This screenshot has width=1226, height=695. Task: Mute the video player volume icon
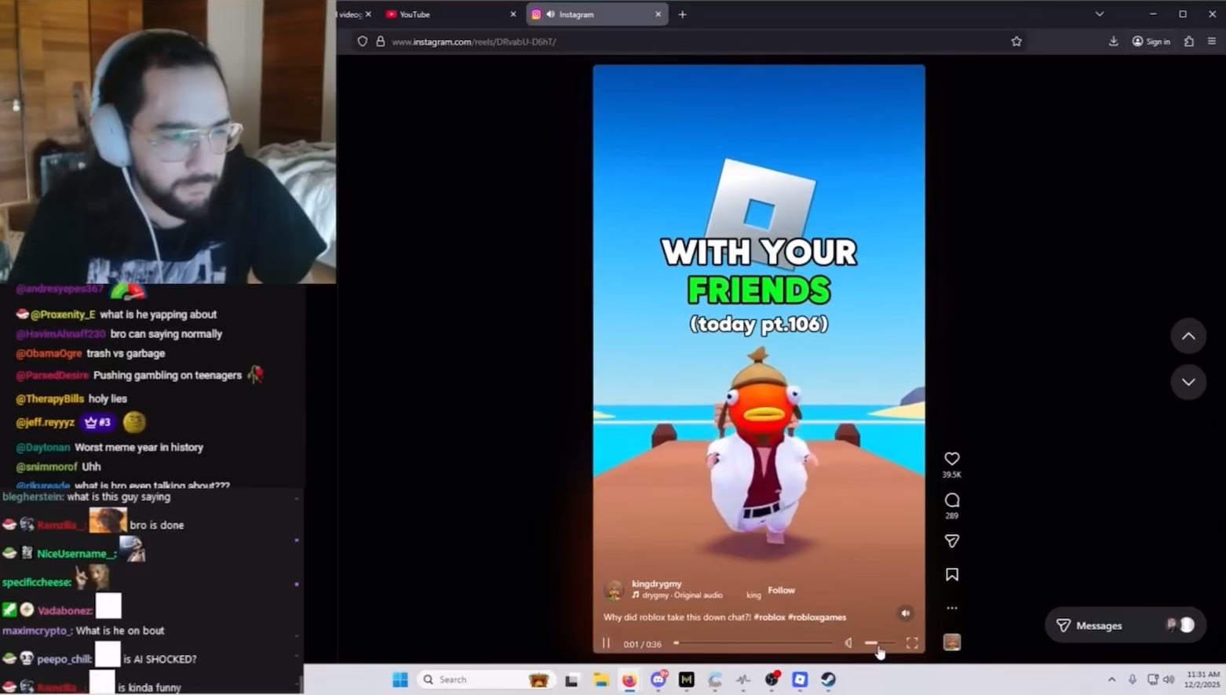click(x=848, y=643)
